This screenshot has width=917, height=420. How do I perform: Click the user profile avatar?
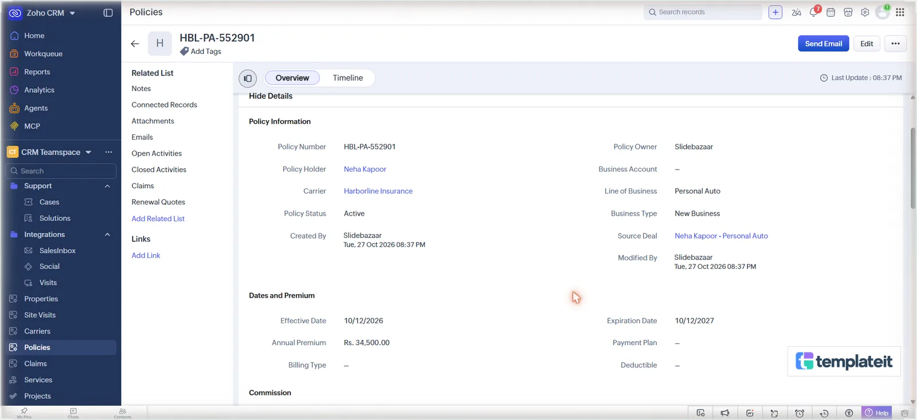click(883, 12)
